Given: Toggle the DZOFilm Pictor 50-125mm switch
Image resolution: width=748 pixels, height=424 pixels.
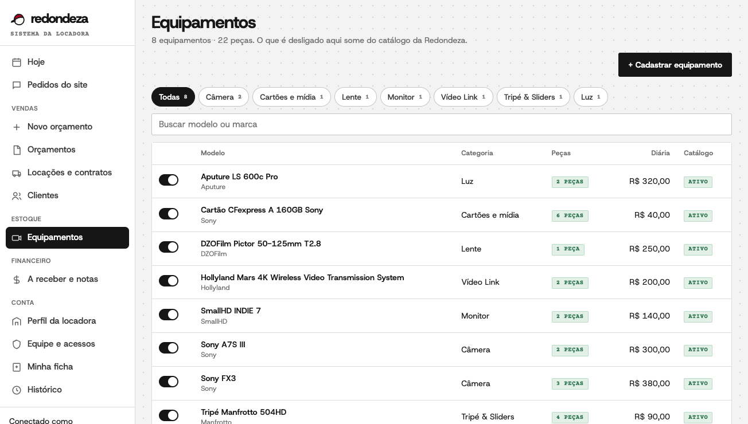Looking at the screenshot, I should [169, 247].
